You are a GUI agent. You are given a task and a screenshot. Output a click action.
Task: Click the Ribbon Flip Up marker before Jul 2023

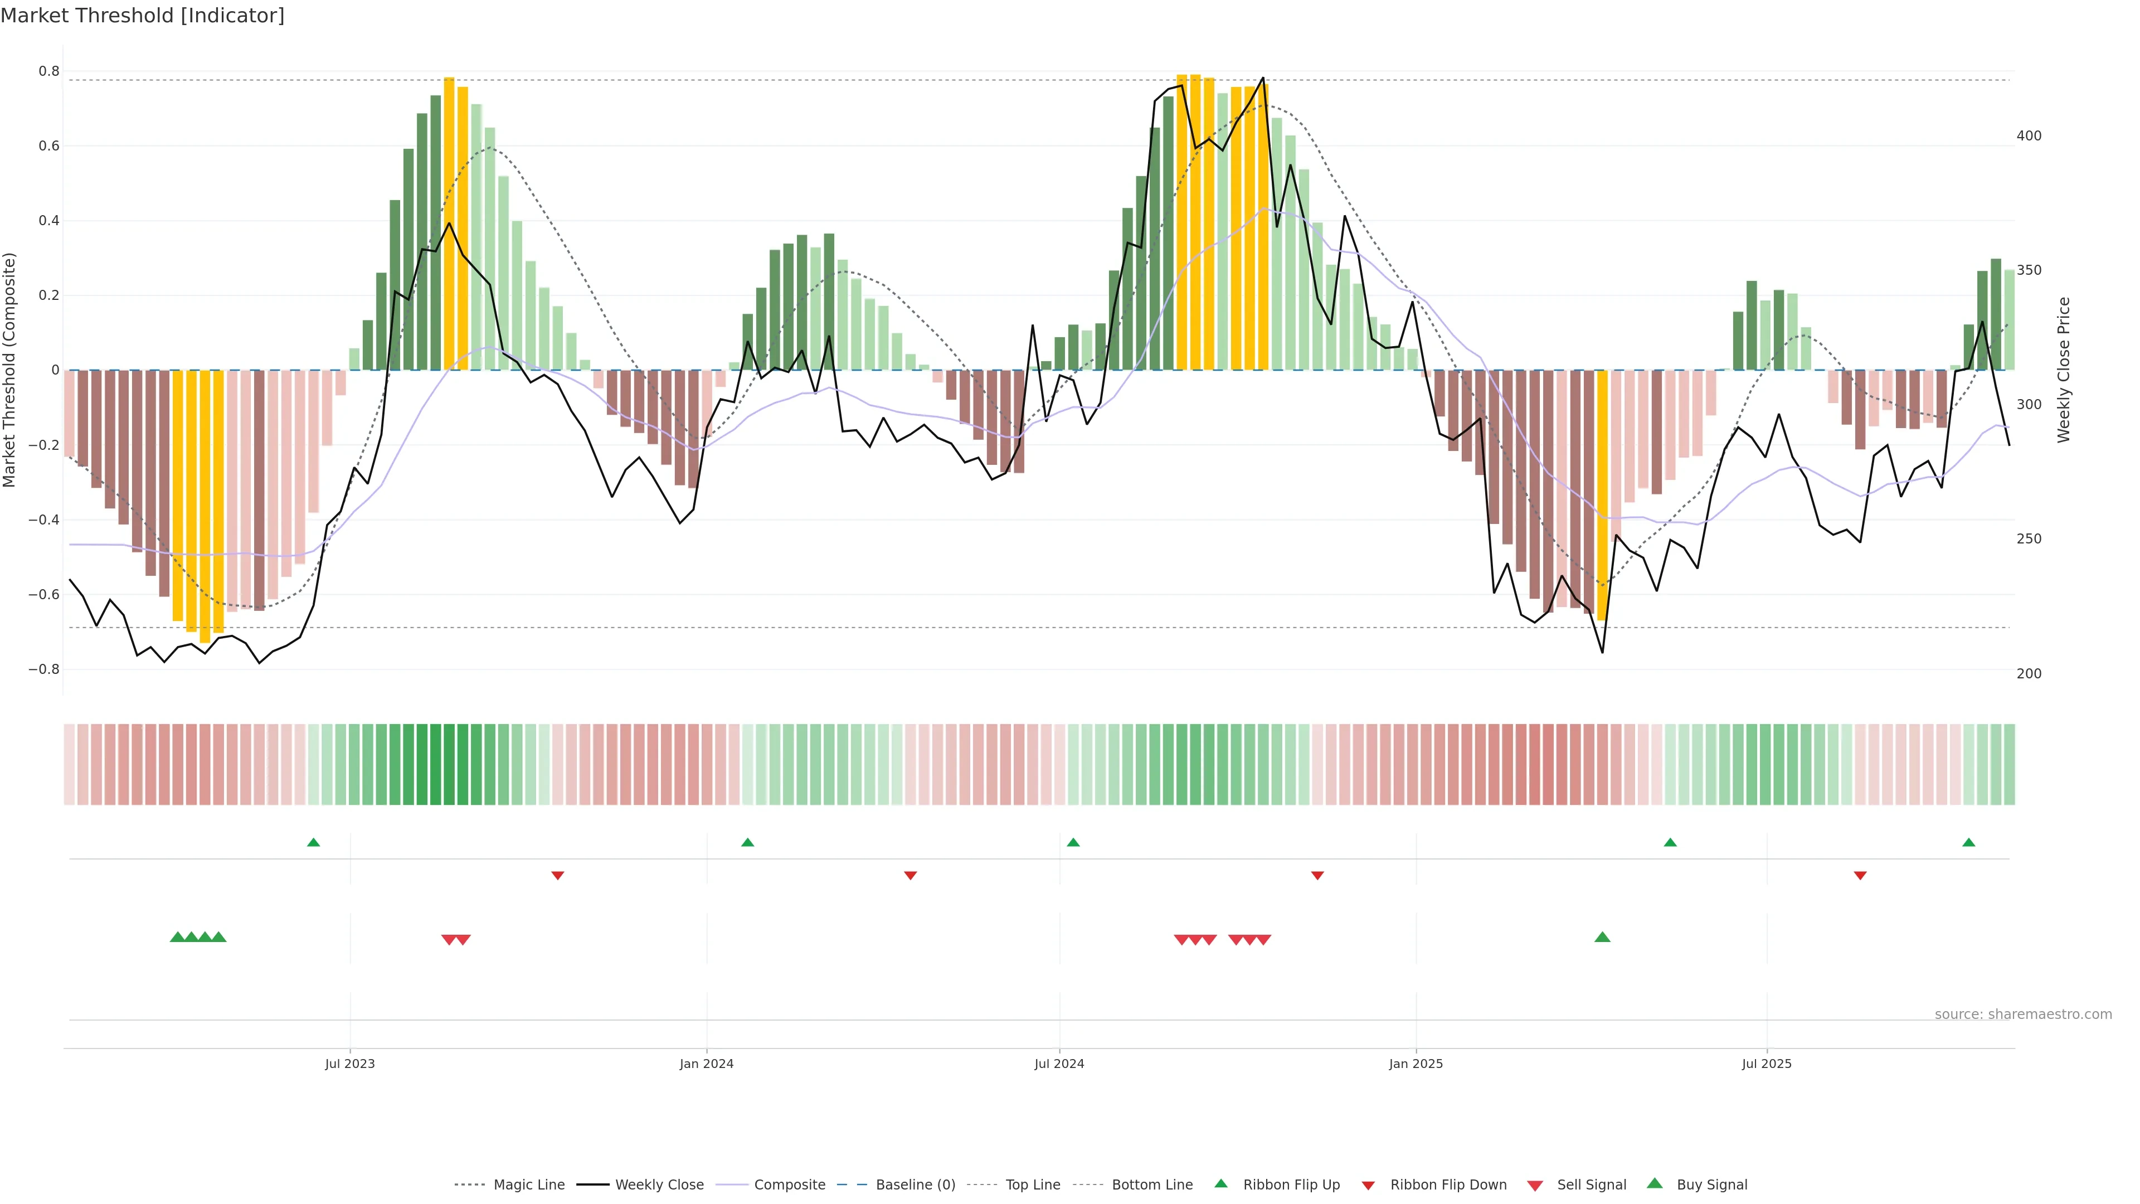tap(313, 843)
